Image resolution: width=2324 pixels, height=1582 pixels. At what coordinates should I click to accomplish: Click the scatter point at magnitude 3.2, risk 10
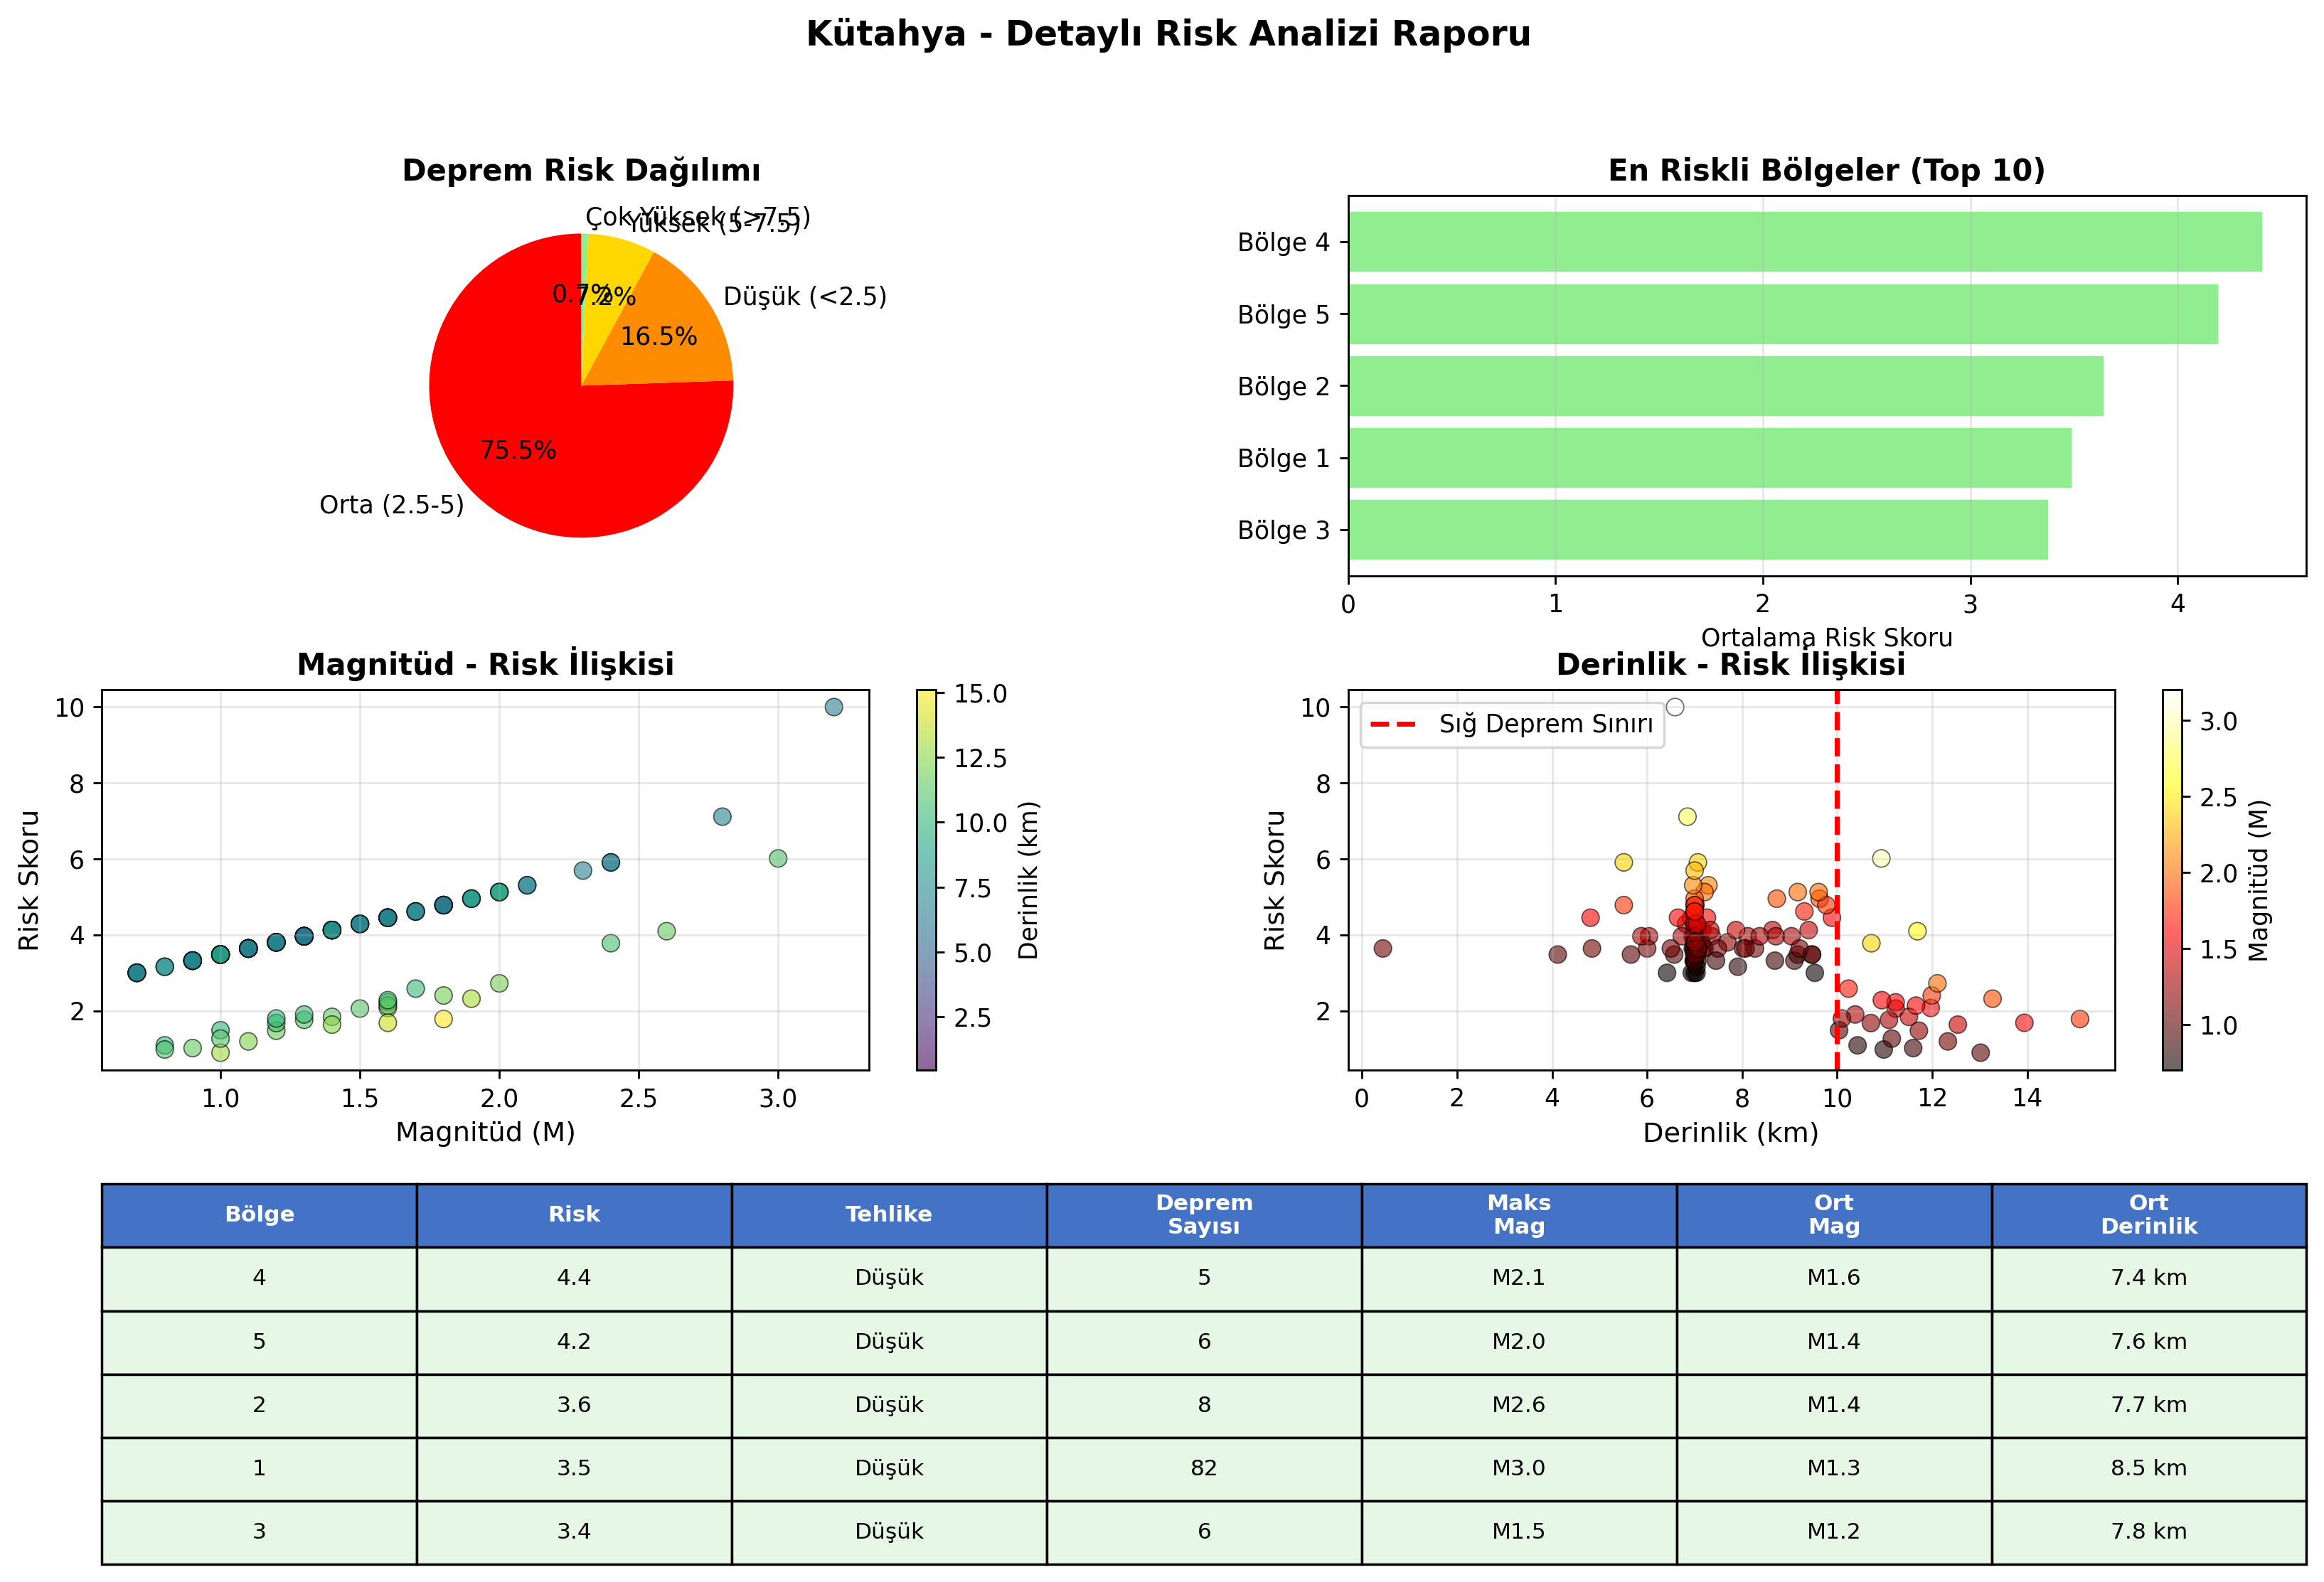[834, 707]
